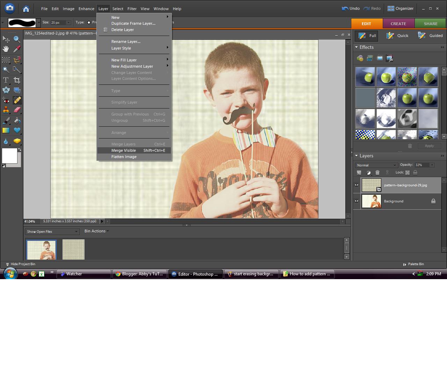The height and width of the screenshot is (373, 447).
Task: Pick the Crop tool
Action: tap(17, 80)
